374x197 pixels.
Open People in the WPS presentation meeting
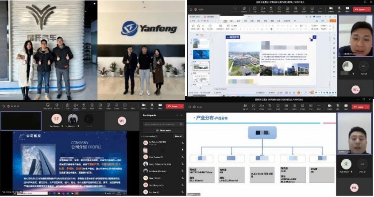pos(263,10)
